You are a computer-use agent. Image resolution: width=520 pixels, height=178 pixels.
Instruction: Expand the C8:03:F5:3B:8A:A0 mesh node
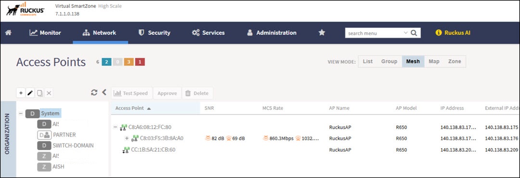(x=126, y=138)
